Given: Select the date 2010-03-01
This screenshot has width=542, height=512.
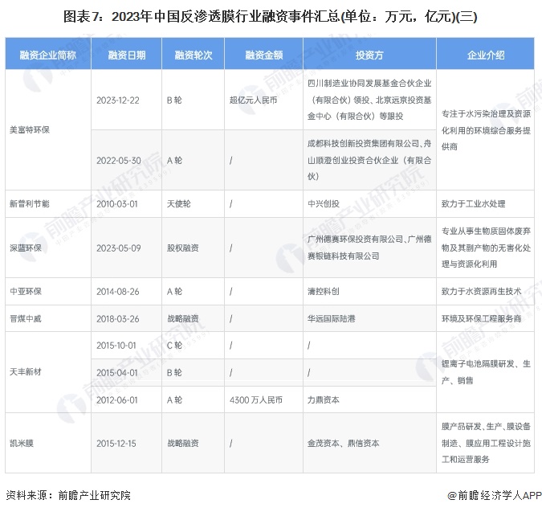Looking at the screenshot, I should 117,204.
